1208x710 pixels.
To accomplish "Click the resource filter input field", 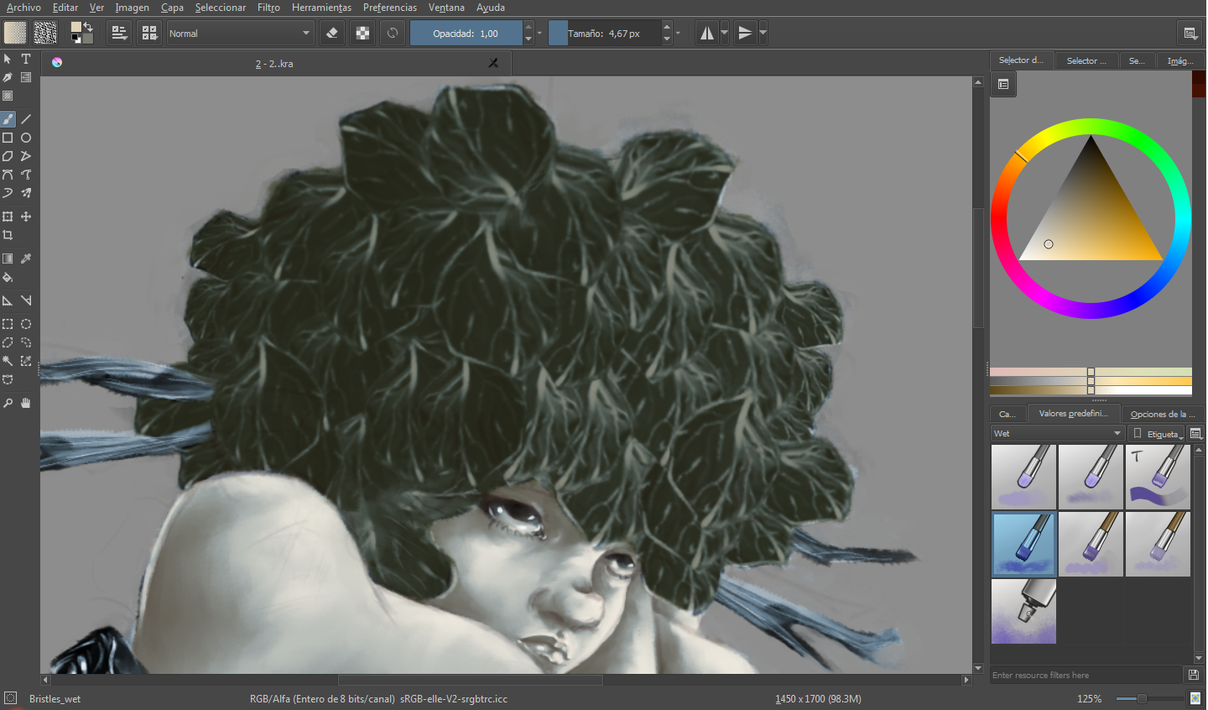I will click(1086, 675).
